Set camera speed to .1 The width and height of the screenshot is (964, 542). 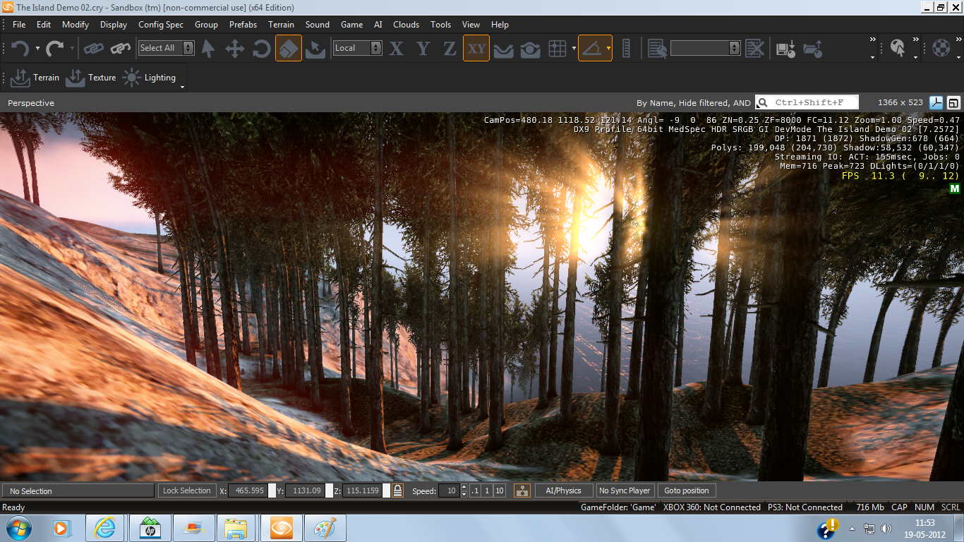tap(474, 490)
